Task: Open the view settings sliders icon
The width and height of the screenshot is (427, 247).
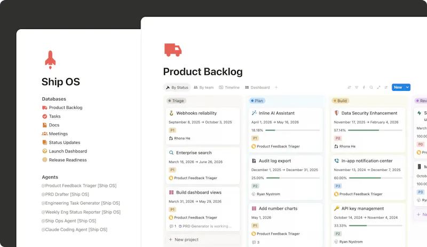Action: 386,87
